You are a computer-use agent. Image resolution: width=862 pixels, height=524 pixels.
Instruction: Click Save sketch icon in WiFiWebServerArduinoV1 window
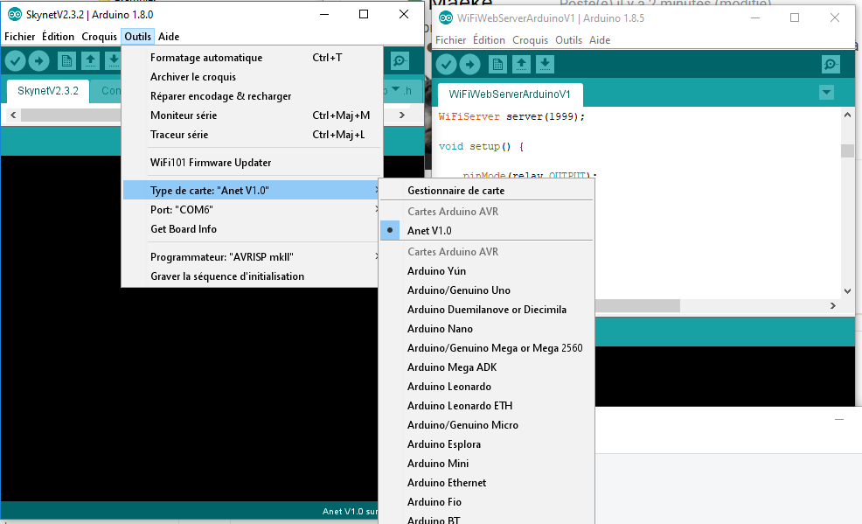pyautogui.click(x=545, y=65)
